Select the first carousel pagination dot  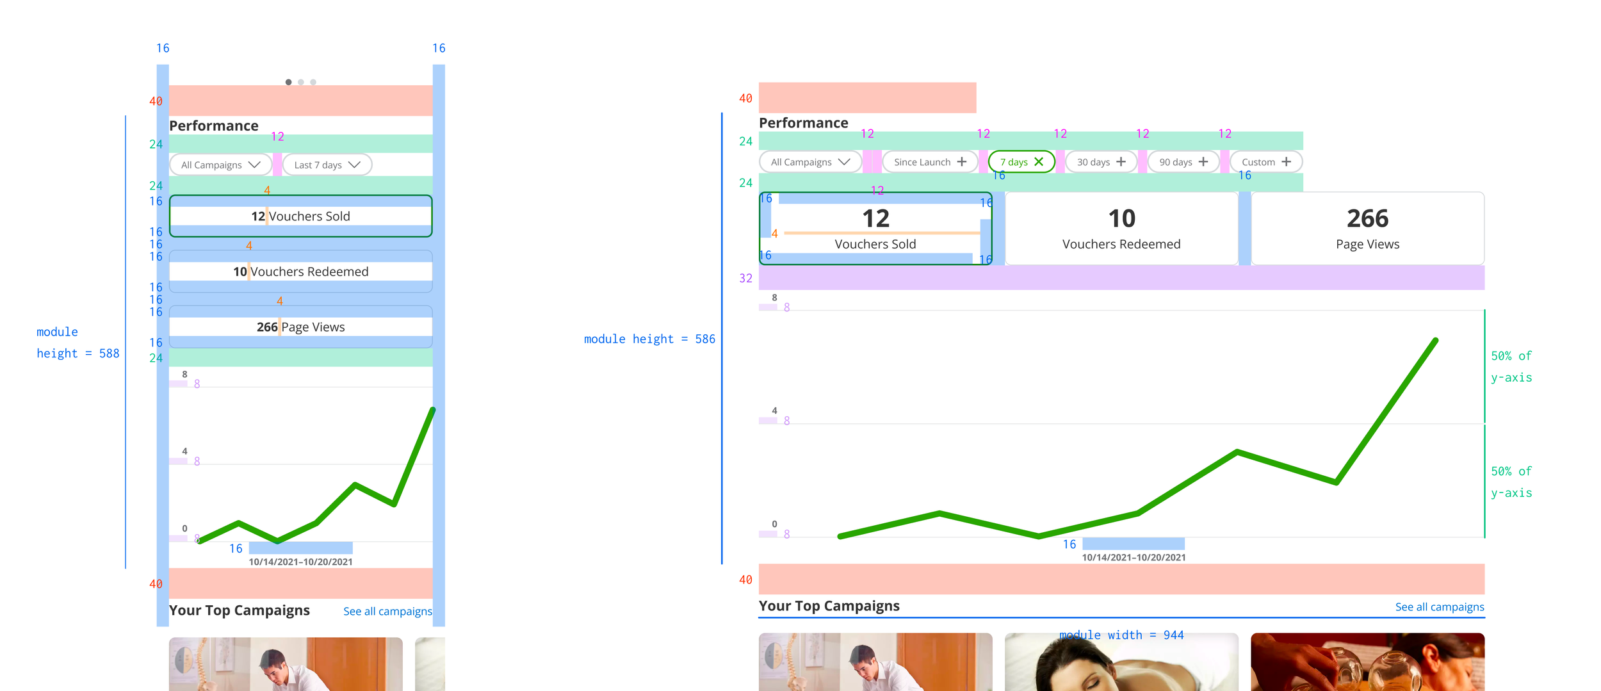click(289, 82)
